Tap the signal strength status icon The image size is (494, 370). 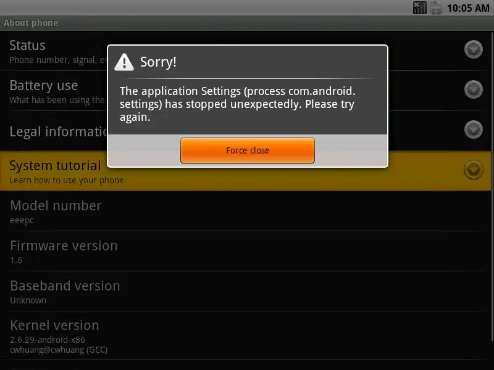420,7
